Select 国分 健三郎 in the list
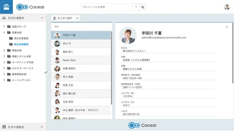 tap(81, 94)
